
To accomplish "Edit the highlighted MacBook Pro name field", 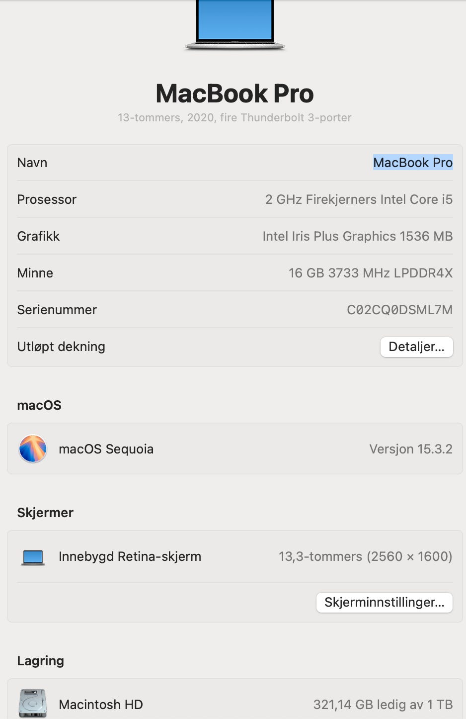I will coord(412,163).
